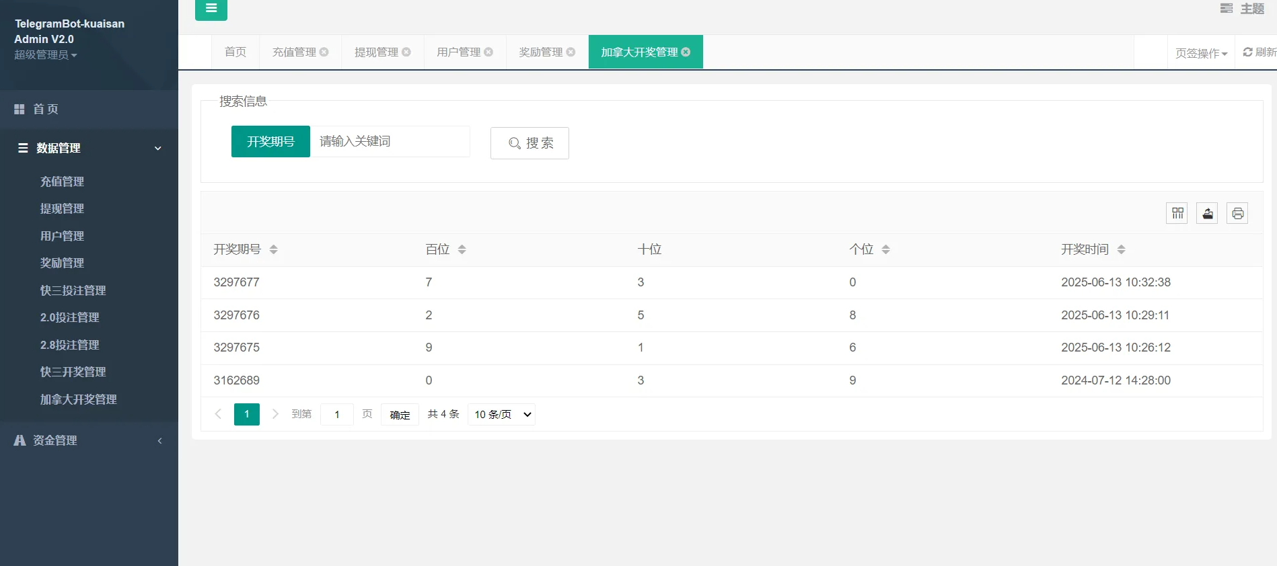Sort by 个位 column arrows
Screen dimensions: 1277x566
(x=885, y=249)
